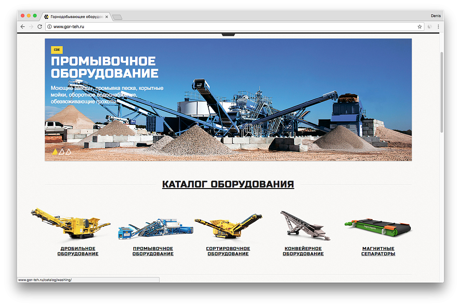Image resolution: width=461 pixels, height=307 pixels.
Task: Switch to the second banner slide triangle
Action: 61,152
